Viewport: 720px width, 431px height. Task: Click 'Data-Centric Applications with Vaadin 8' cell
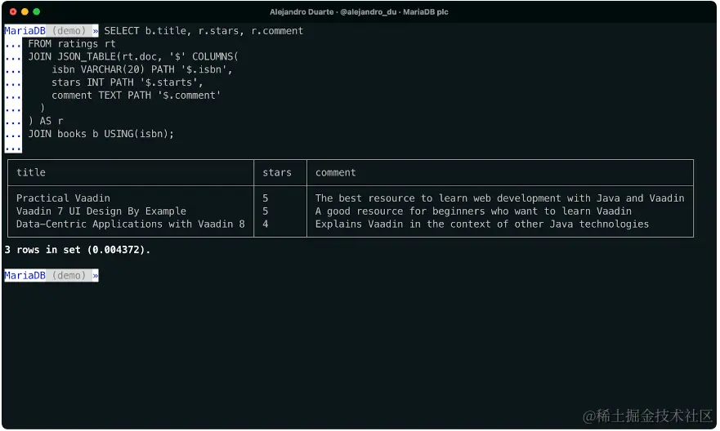[x=130, y=224]
